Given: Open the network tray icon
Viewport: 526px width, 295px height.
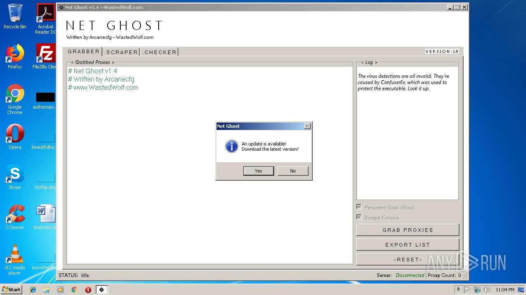Looking at the screenshot, I should click(477, 290).
